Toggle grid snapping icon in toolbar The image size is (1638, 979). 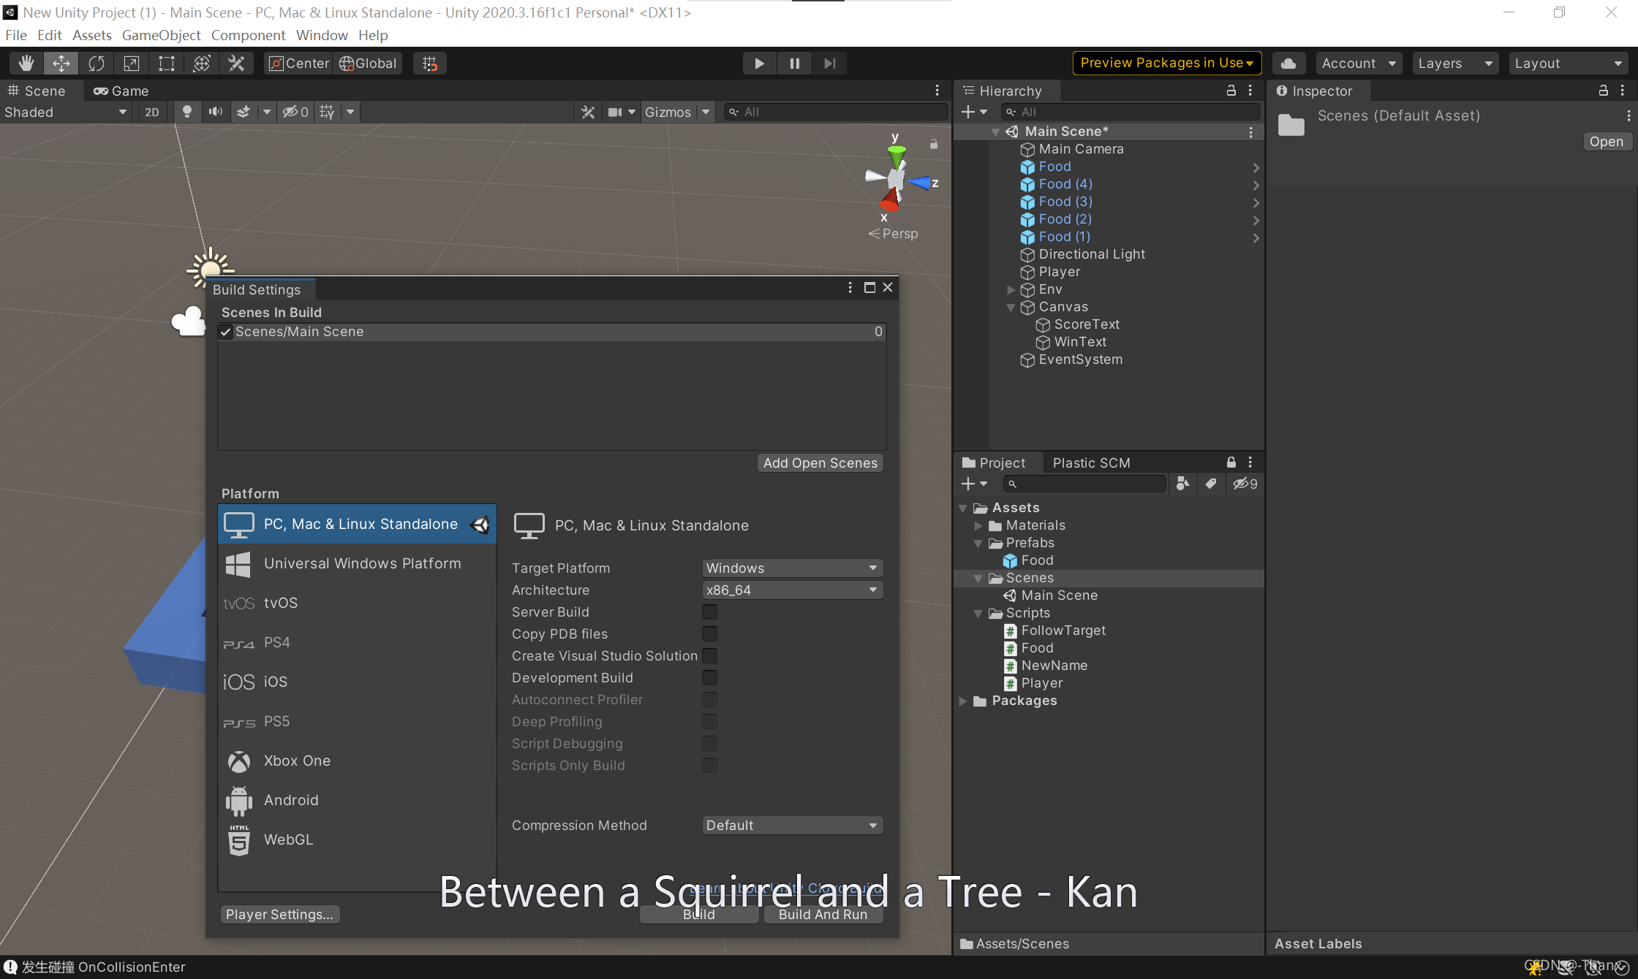(429, 64)
